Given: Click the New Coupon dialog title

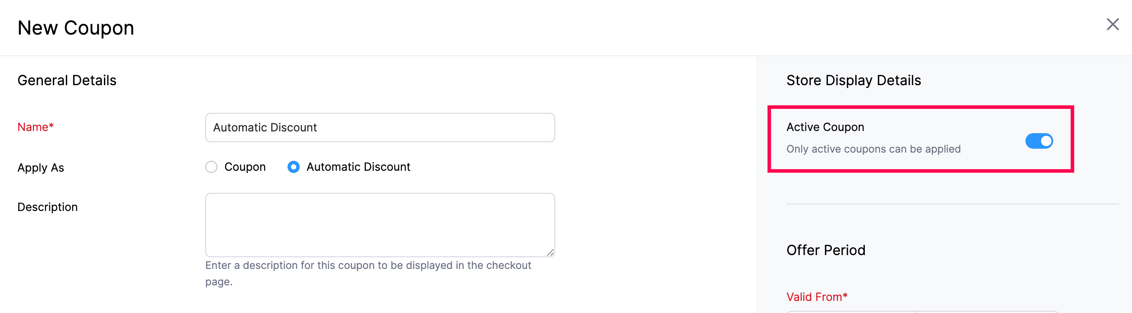Looking at the screenshot, I should point(76,28).
